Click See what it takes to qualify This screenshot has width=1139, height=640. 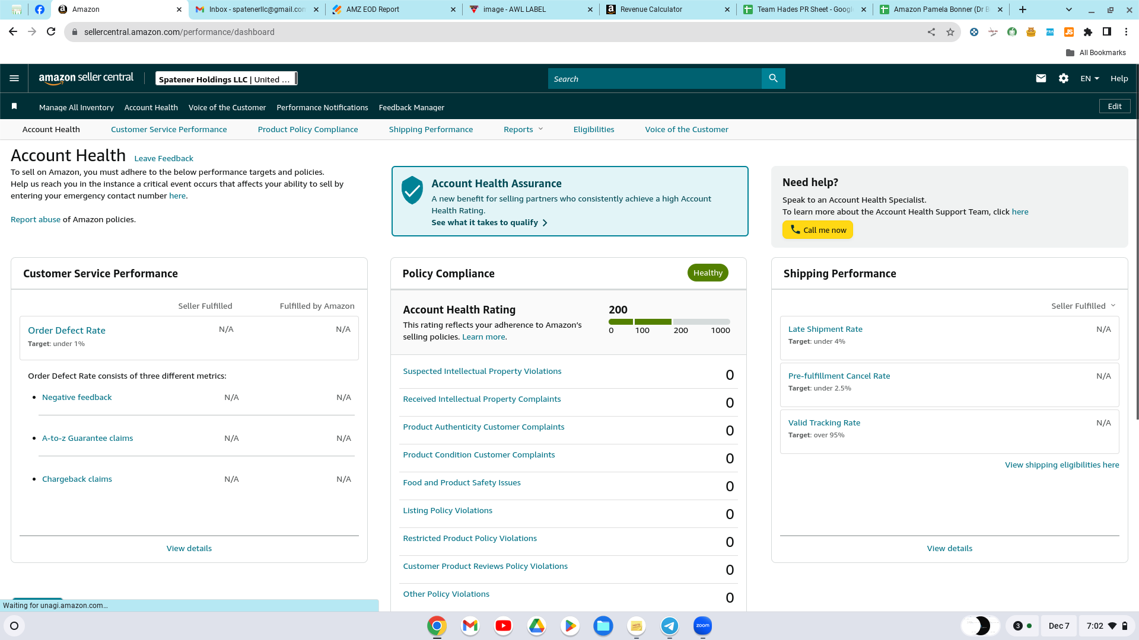pos(489,223)
